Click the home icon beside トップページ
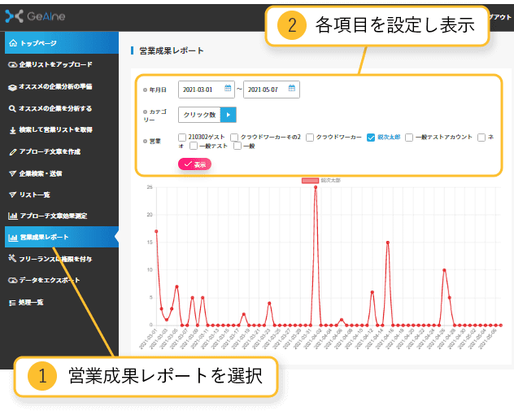Image resolution: width=514 pixels, height=411 pixels. click(x=13, y=43)
